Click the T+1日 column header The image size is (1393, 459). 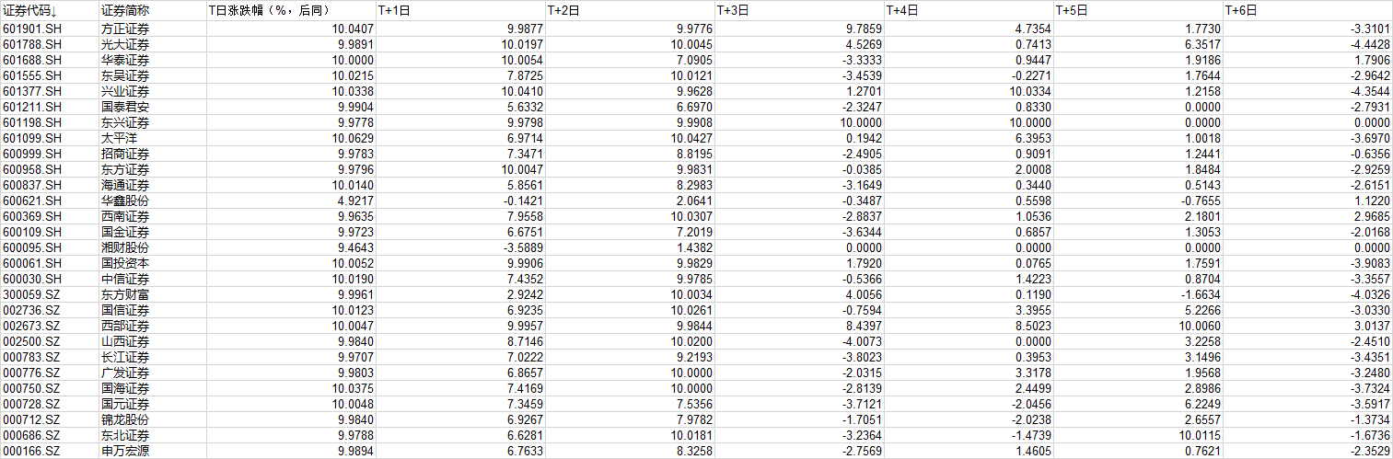tap(395, 11)
